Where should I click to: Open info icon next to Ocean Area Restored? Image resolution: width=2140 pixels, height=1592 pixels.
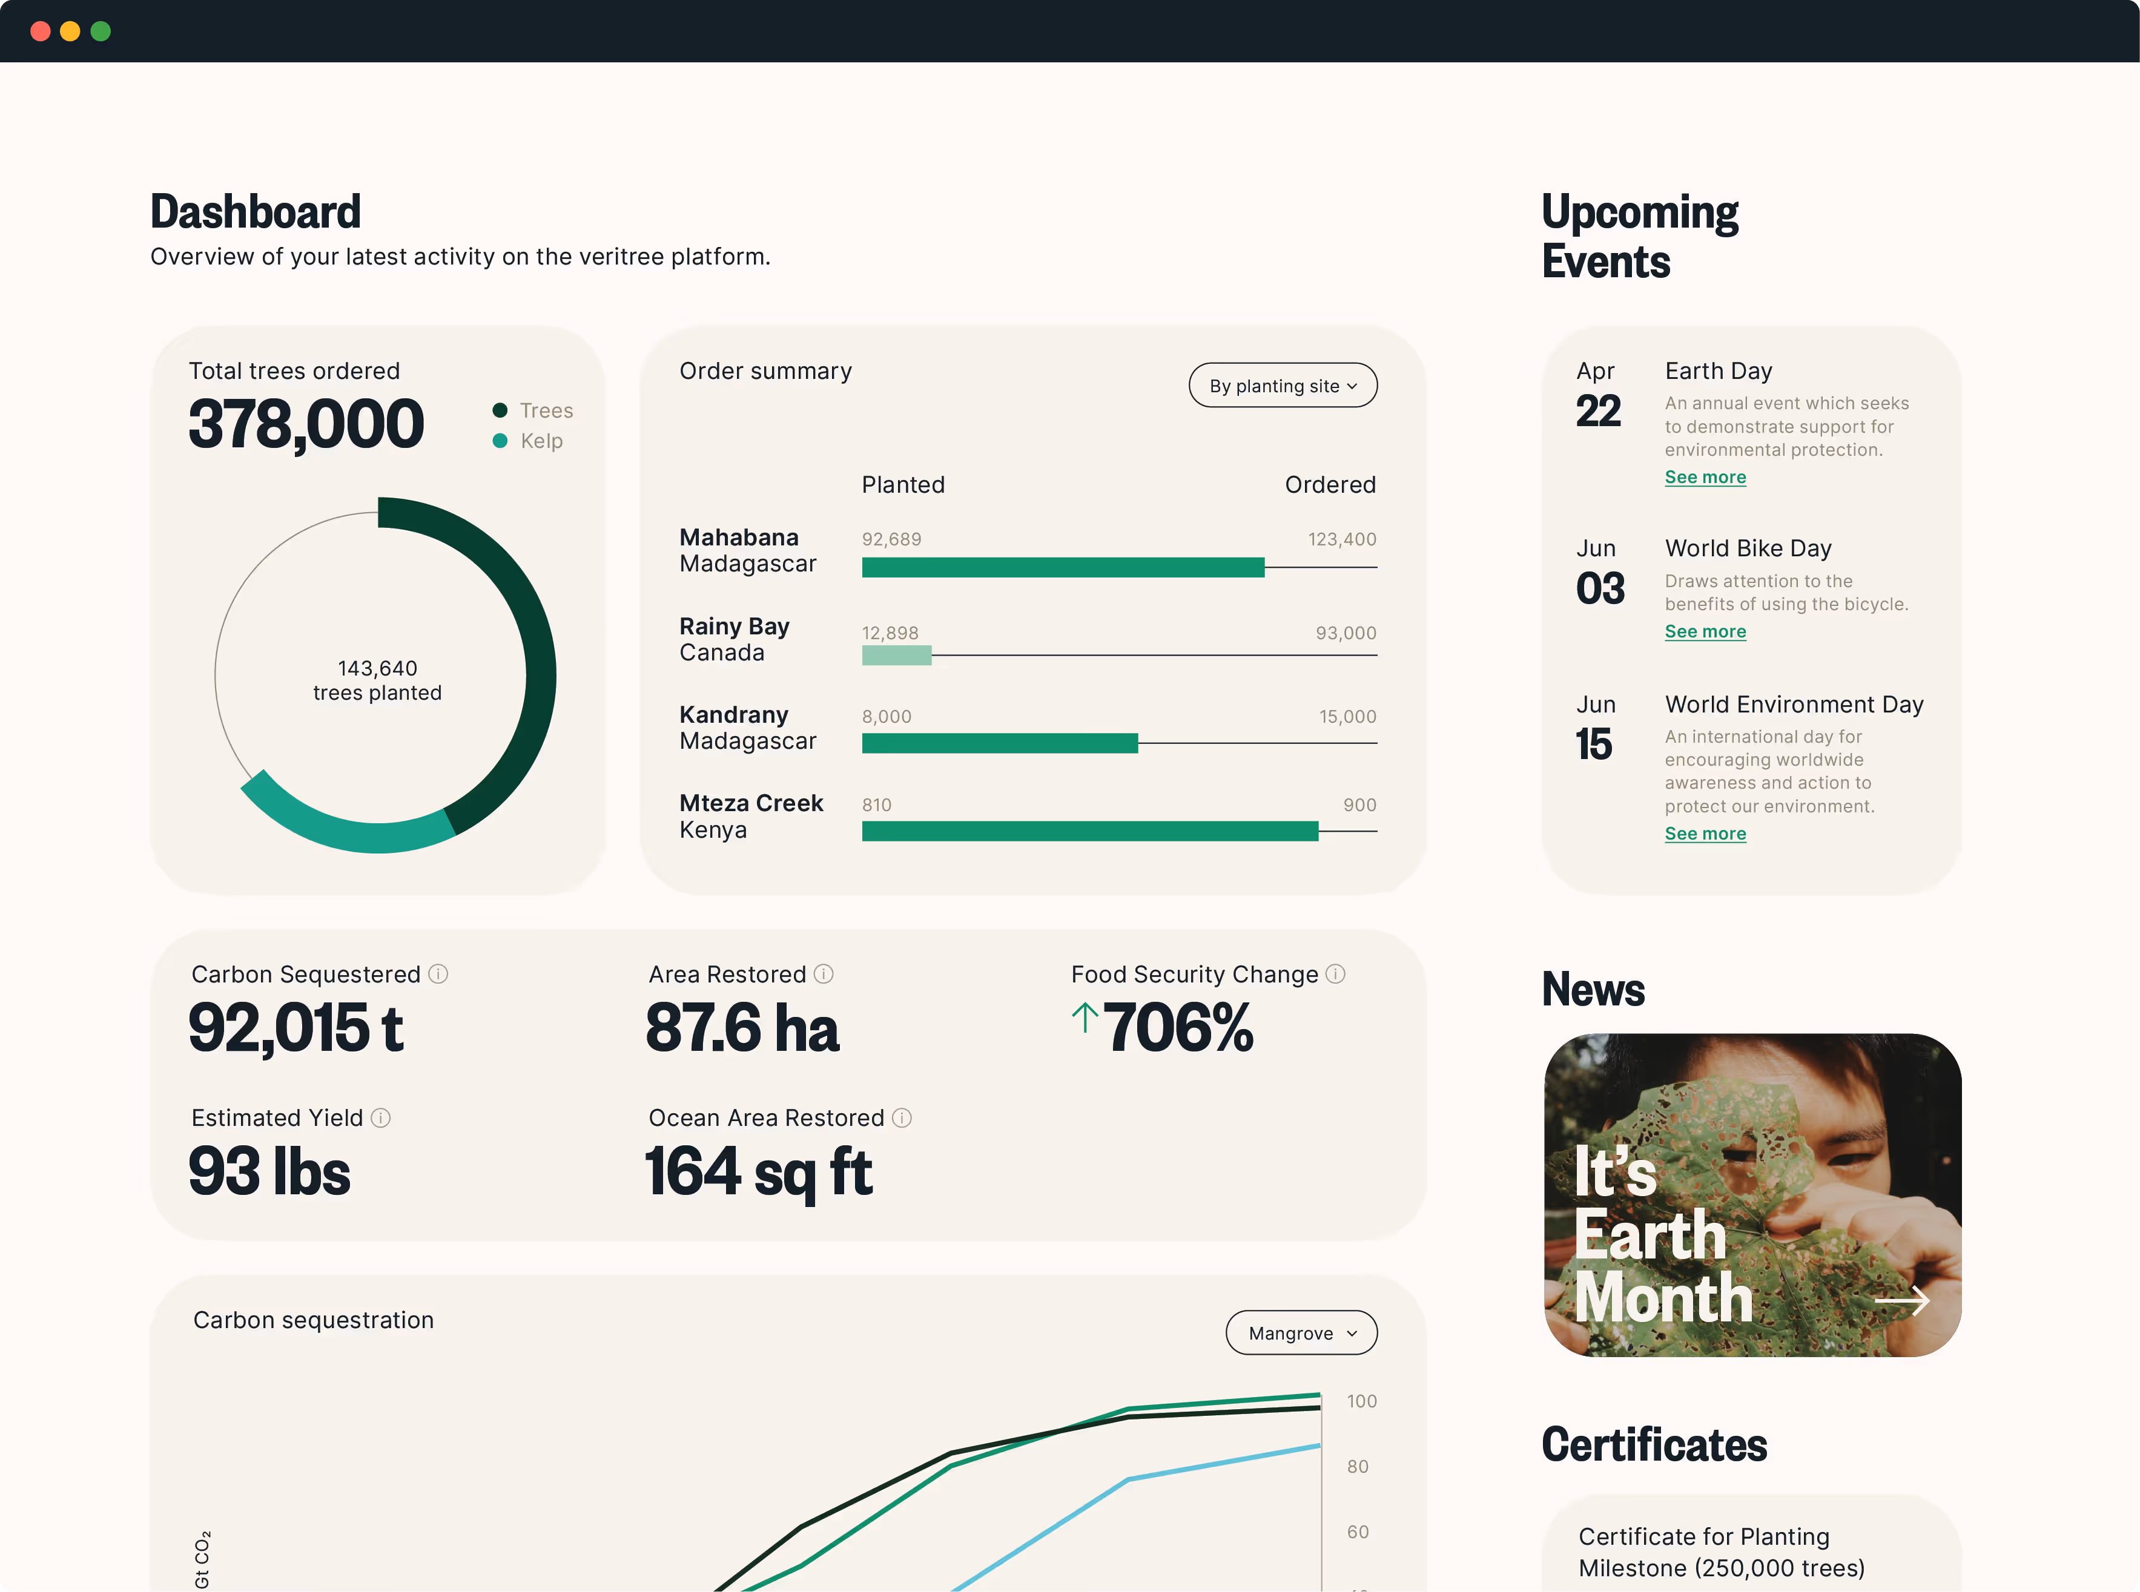point(901,1118)
